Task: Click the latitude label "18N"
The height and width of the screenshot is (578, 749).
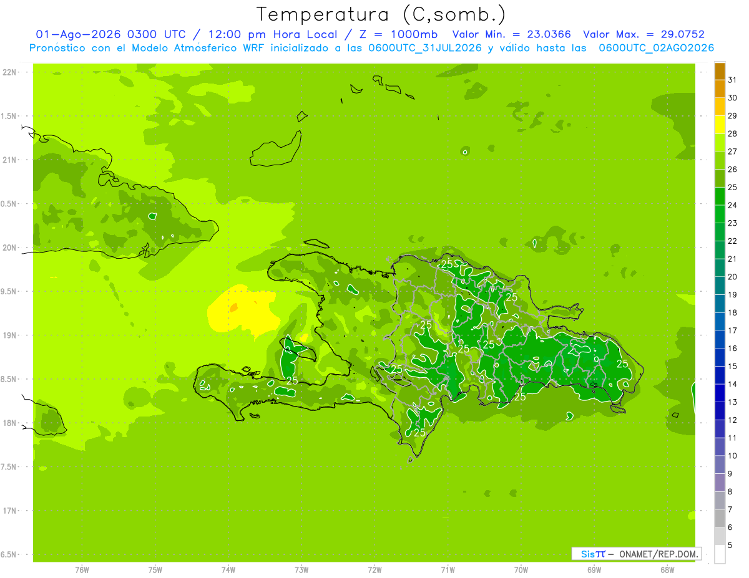Action: (10, 423)
